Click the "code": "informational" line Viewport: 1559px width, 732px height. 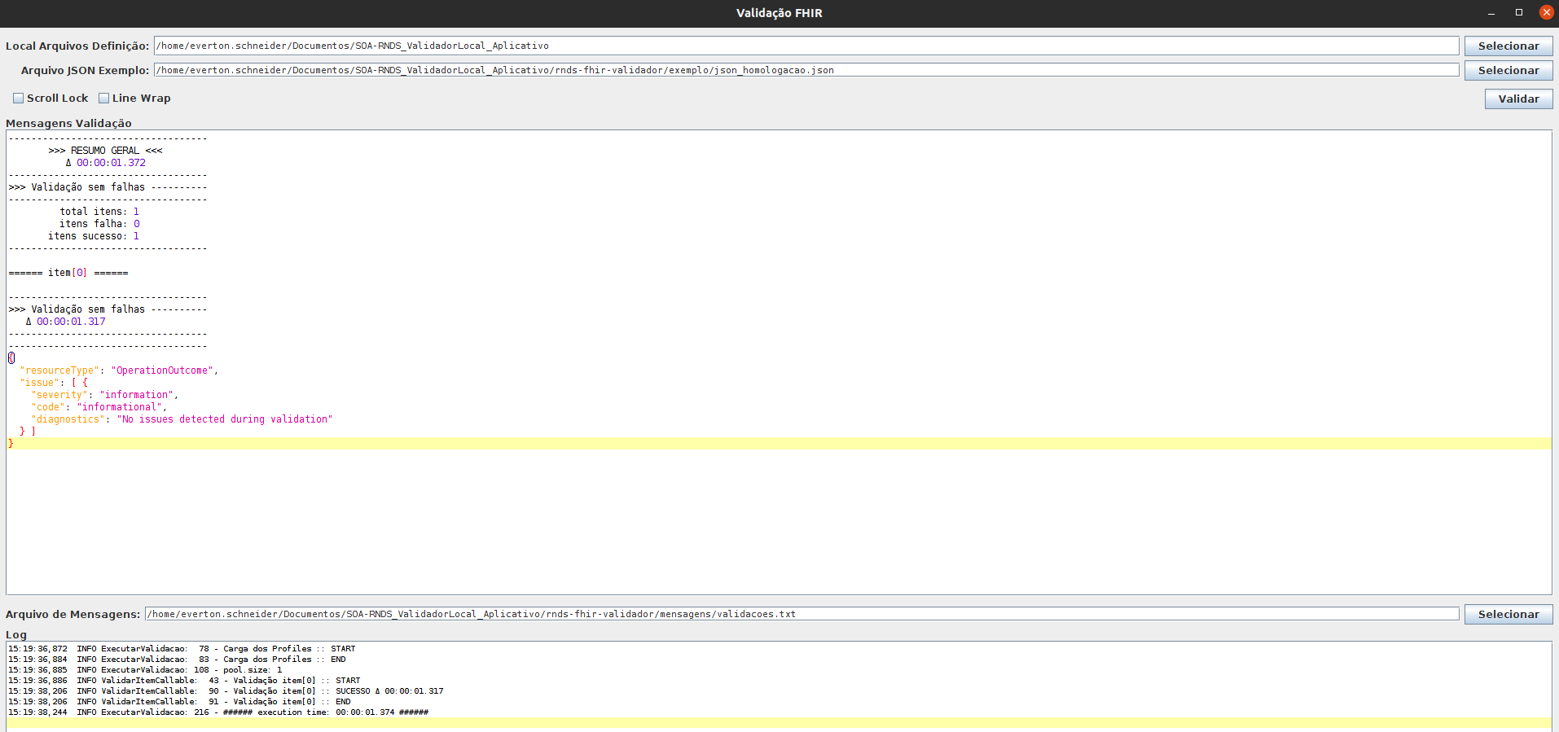pos(99,407)
